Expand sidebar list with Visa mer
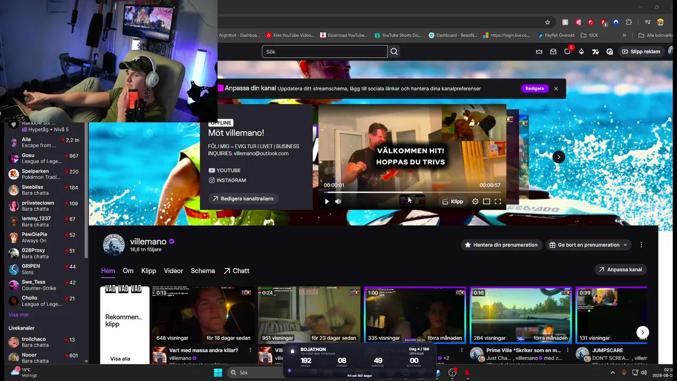 (19, 315)
